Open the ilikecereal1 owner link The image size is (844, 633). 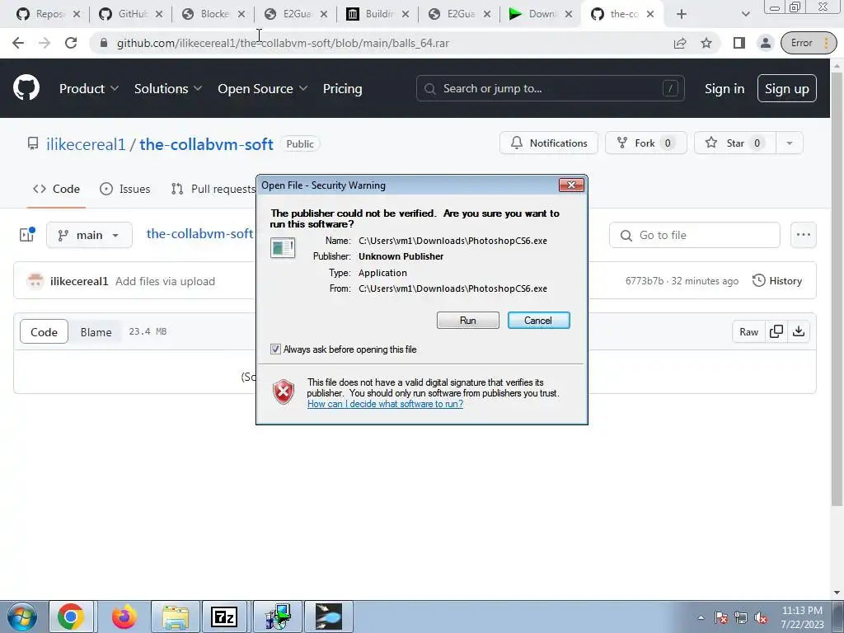(86, 144)
